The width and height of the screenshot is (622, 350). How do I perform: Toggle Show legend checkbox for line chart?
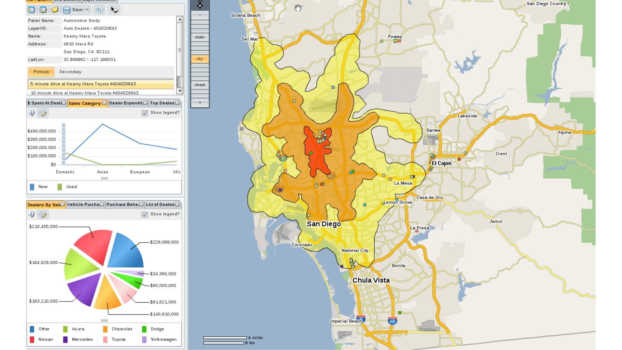(x=145, y=113)
